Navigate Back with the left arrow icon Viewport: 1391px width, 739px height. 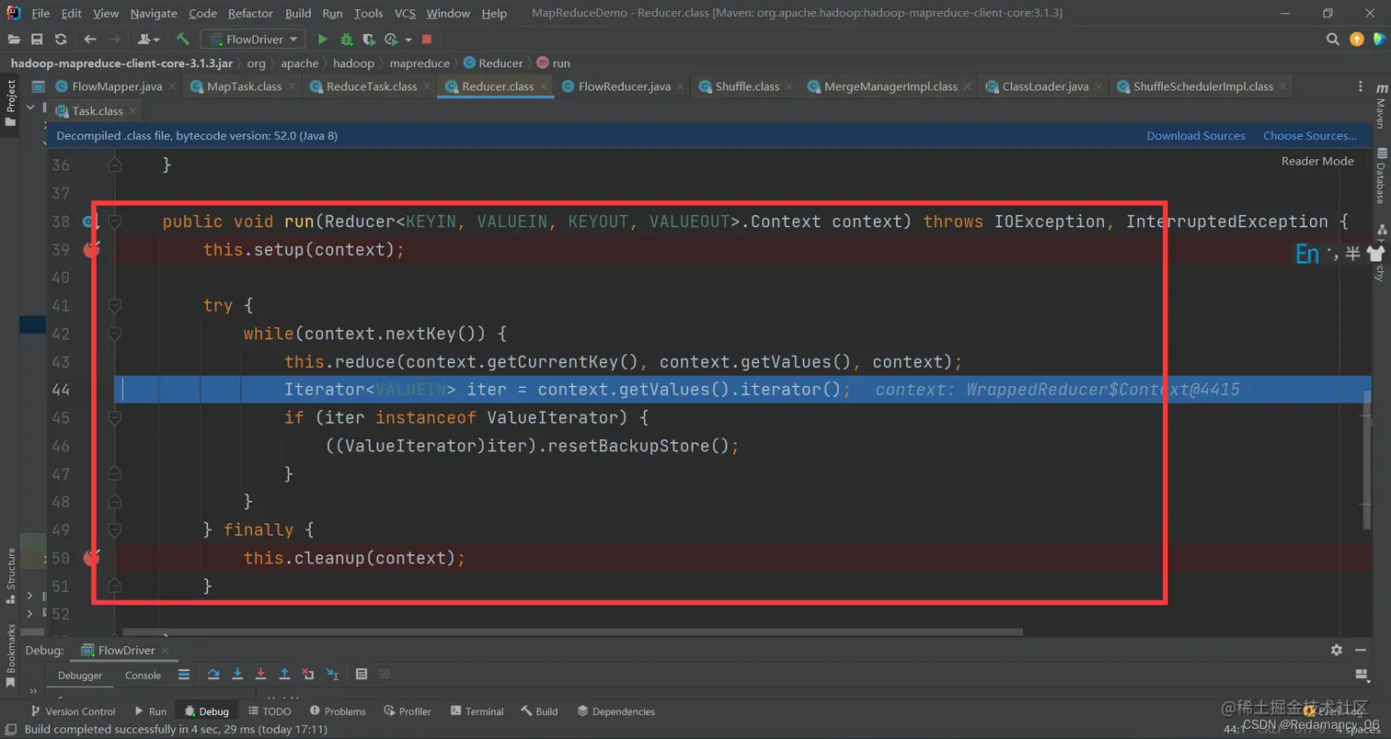[x=90, y=40]
